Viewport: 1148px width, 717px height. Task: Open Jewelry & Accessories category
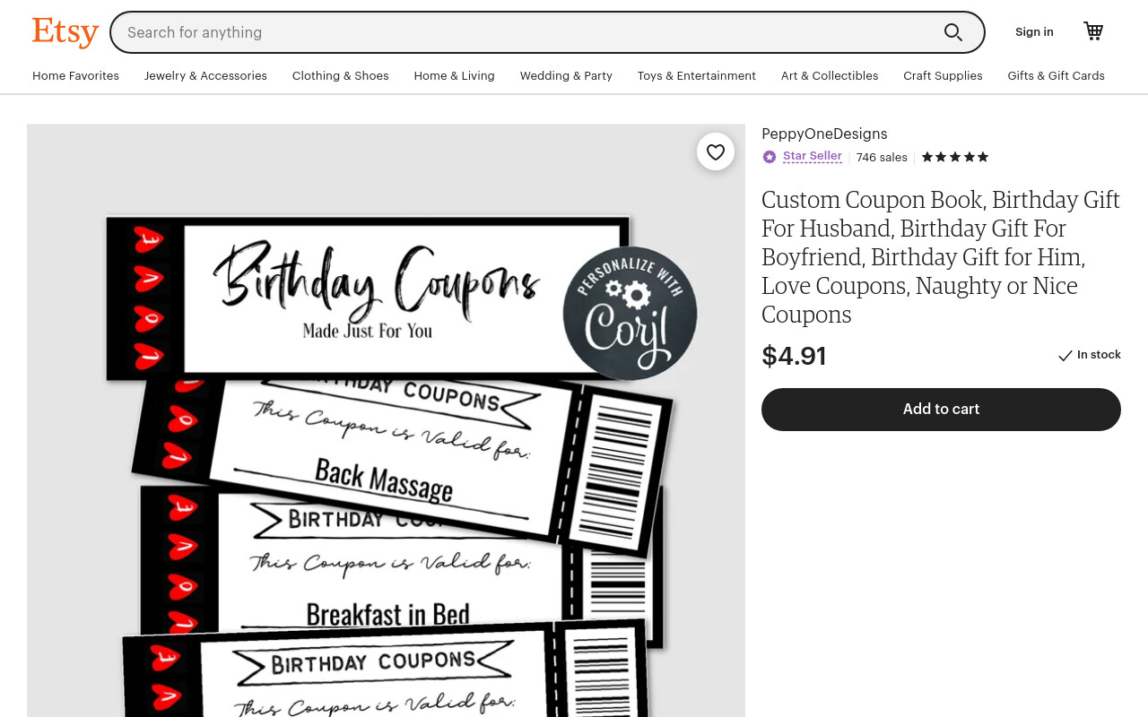[205, 76]
